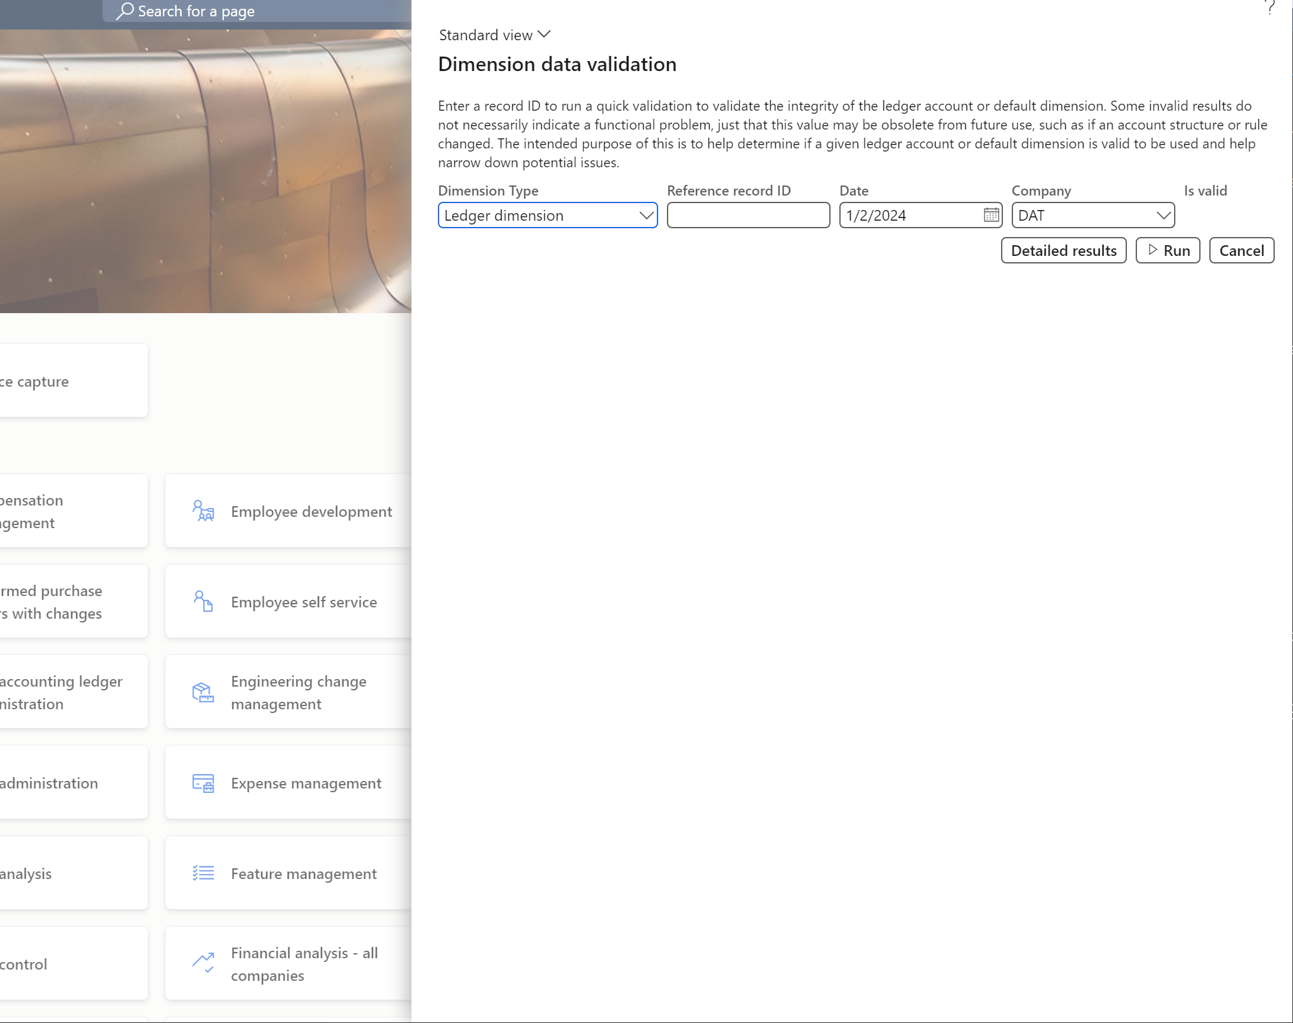
Task: Open the Feature management workspace tile
Action: tap(304, 874)
